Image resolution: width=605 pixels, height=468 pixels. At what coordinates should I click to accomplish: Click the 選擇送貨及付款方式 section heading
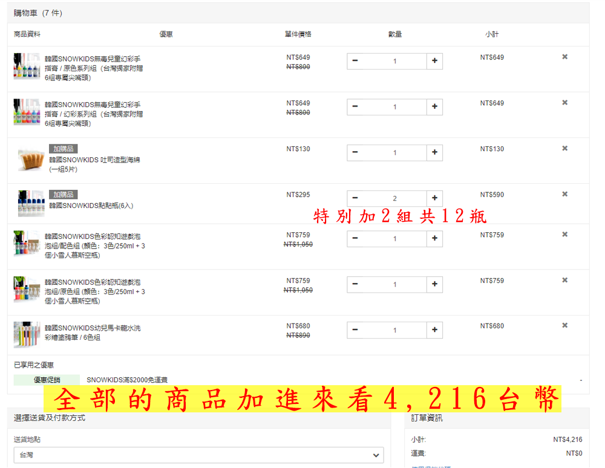pyautogui.click(x=50, y=418)
